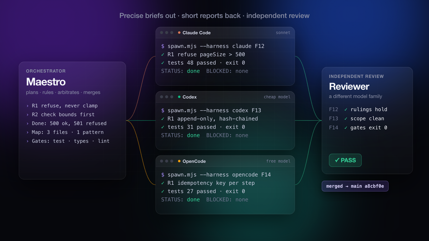This screenshot has height=241, width=429.
Task: Click the F14 row label in Reviewer
Action: [x=334, y=128]
